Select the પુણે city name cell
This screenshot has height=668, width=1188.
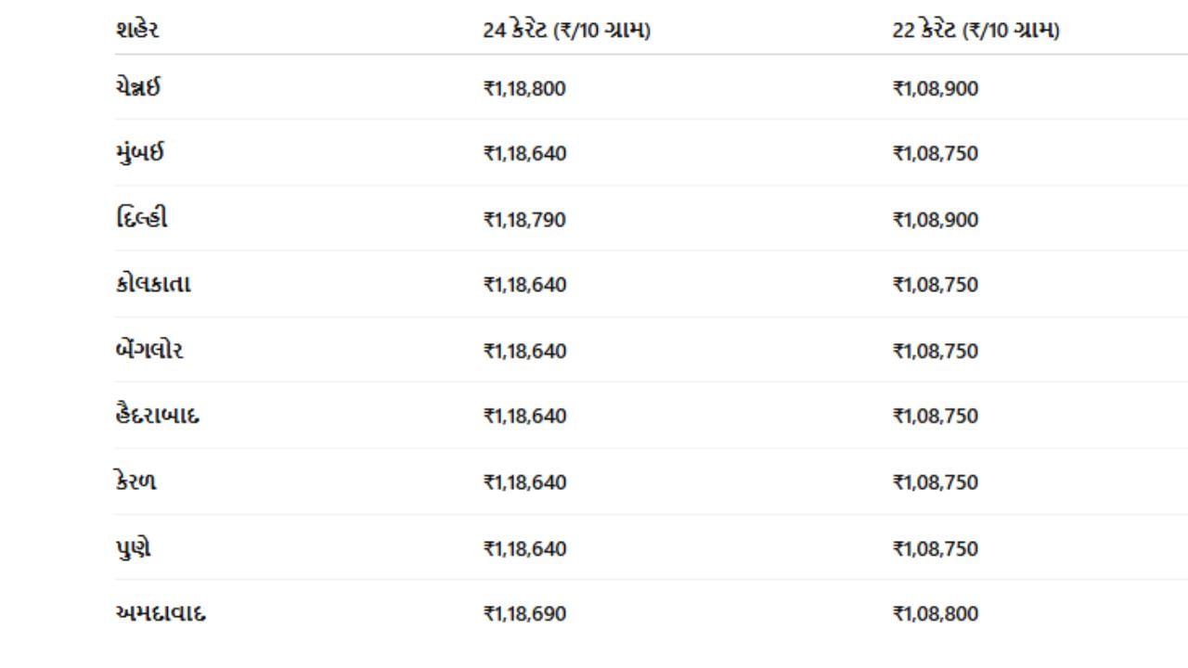click(133, 548)
